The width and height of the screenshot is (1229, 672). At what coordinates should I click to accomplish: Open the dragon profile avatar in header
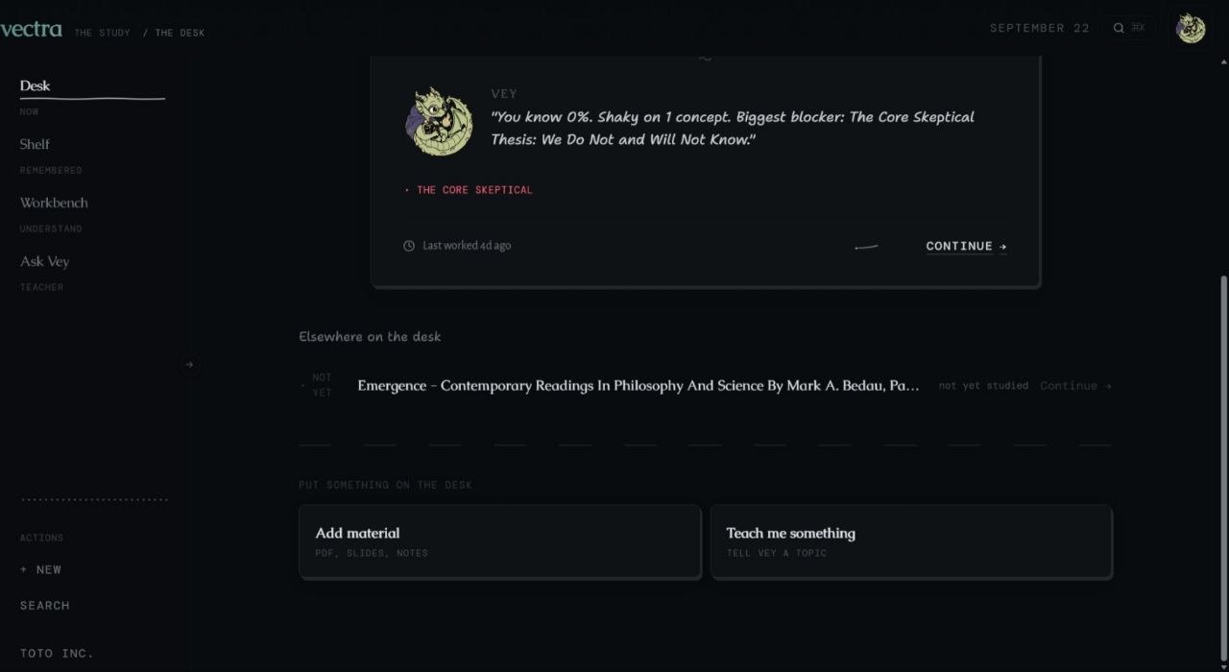[1191, 28]
